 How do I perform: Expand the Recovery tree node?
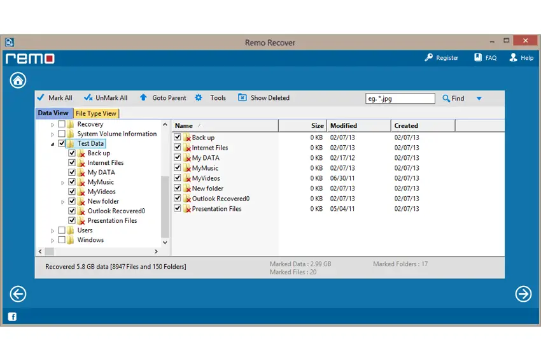click(x=52, y=125)
